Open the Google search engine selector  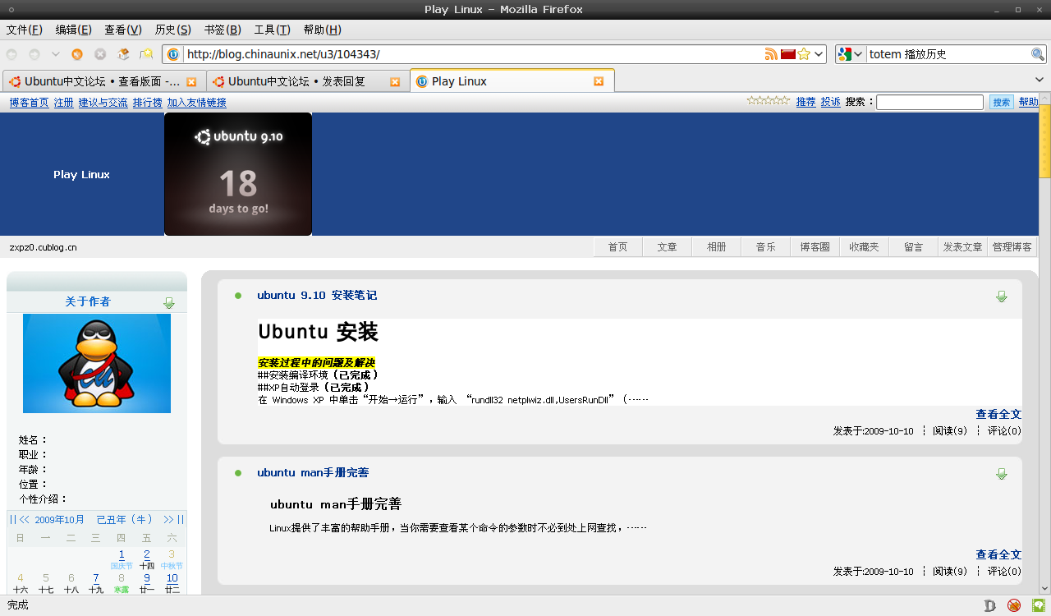[x=851, y=54]
